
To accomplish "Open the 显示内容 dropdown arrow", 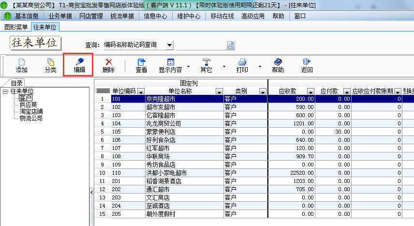I will pyautogui.click(x=188, y=66).
